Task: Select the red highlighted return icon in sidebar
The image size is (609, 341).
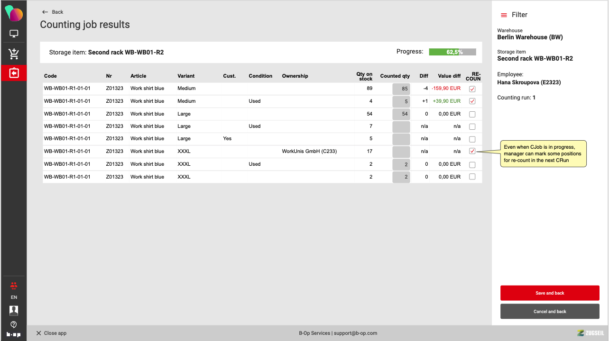Action: [14, 73]
